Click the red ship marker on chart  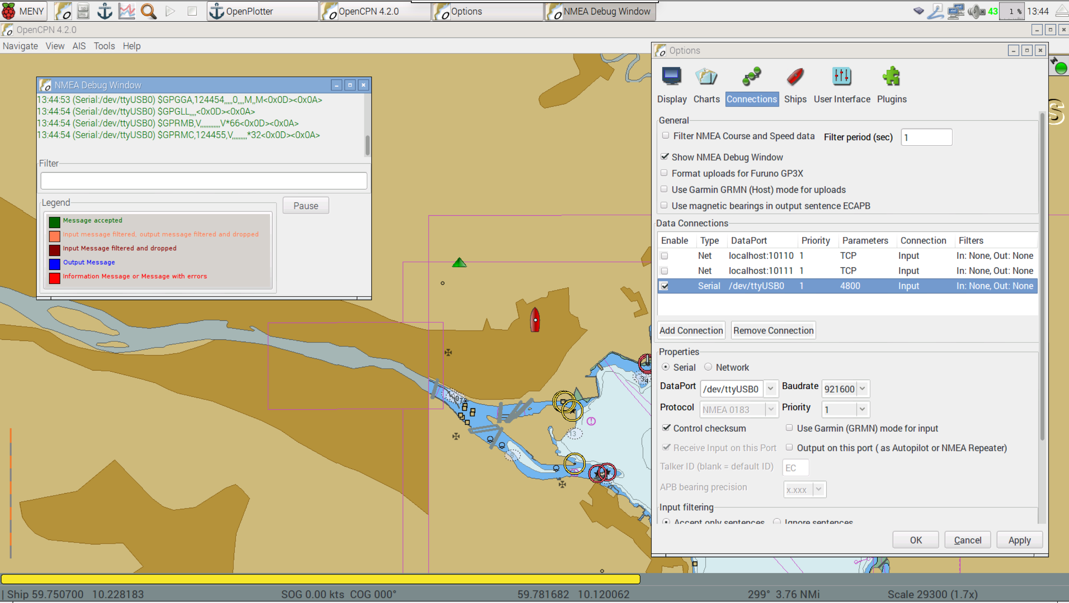pyautogui.click(x=535, y=320)
